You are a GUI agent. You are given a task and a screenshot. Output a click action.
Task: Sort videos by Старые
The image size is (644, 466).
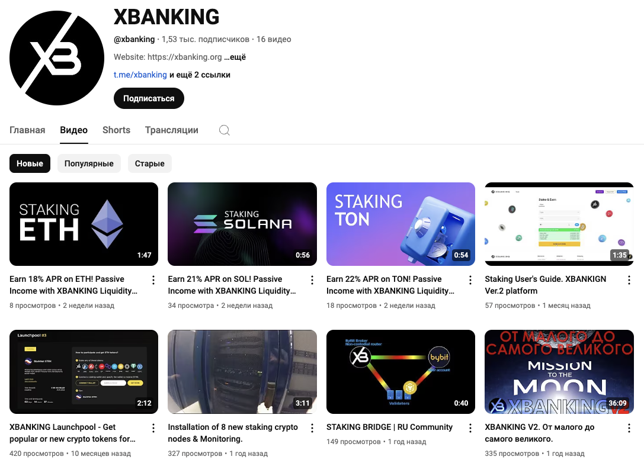(149, 163)
